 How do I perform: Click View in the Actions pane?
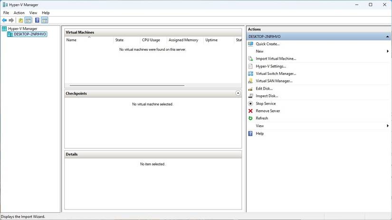[x=259, y=126]
